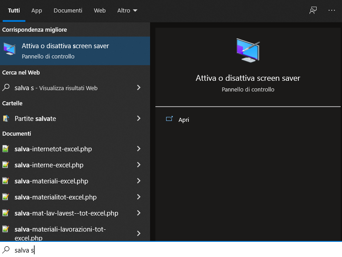The width and height of the screenshot is (342, 257).
Task: Expand options for salva-materialitot-excel.php
Action: click(139, 197)
